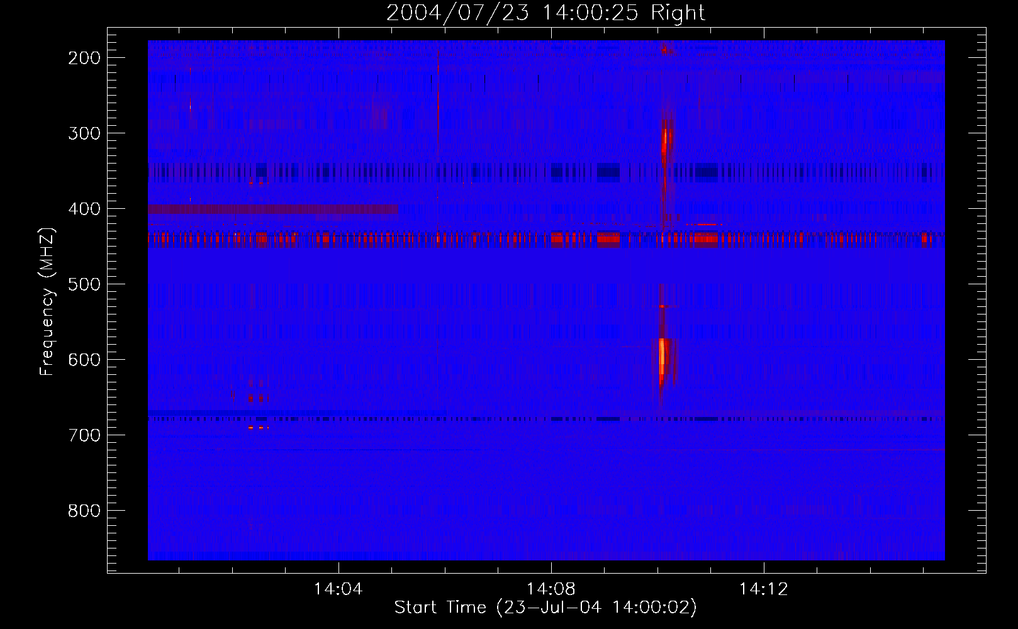Click the plot title "2004/07/23 14:00:25 Right"
Image resolution: width=1018 pixels, height=629 pixels.
tap(545, 13)
